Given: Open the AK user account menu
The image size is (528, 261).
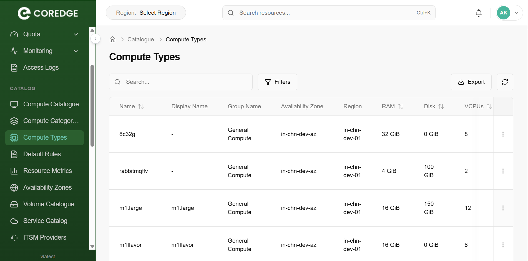Looking at the screenshot, I should pyautogui.click(x=509, y=13).
